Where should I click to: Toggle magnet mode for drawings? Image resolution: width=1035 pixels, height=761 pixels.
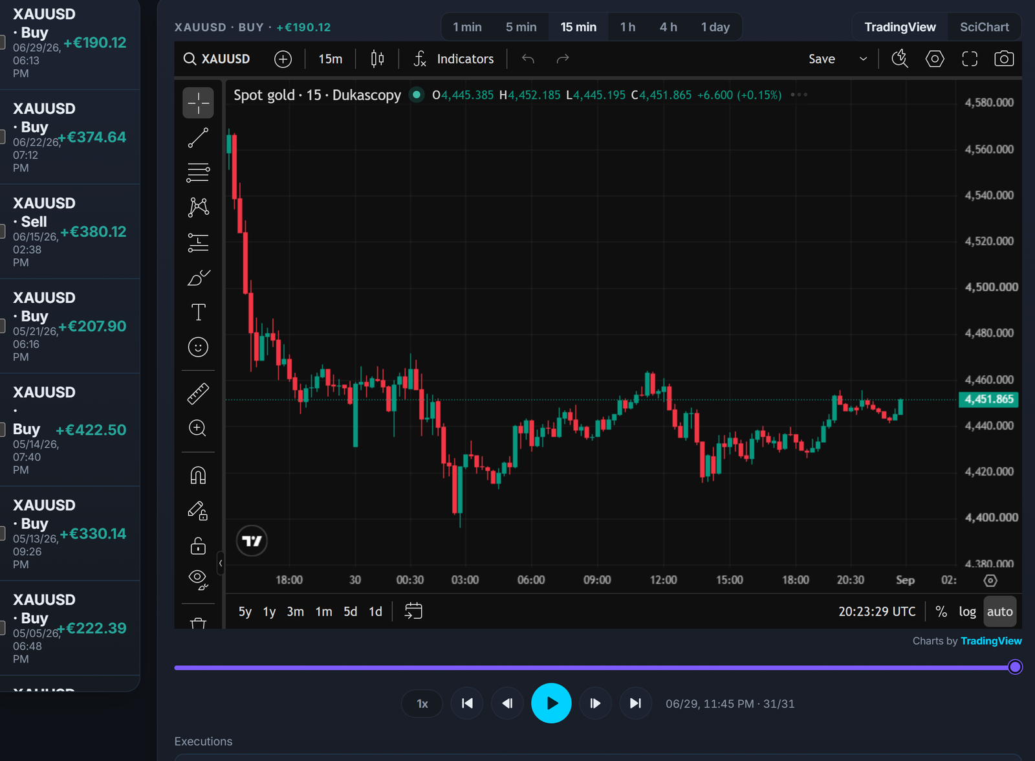pos(198,476)
